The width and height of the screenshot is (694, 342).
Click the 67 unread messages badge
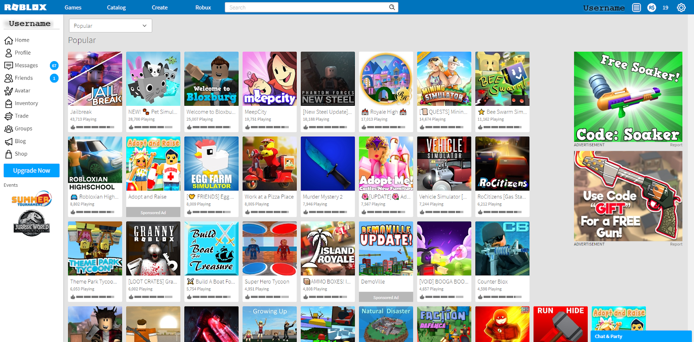54,65
